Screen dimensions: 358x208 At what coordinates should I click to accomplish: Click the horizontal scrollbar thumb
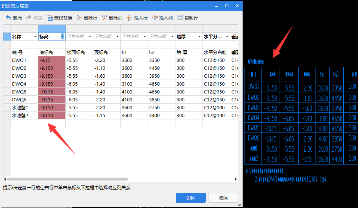(x=67, y=179)
